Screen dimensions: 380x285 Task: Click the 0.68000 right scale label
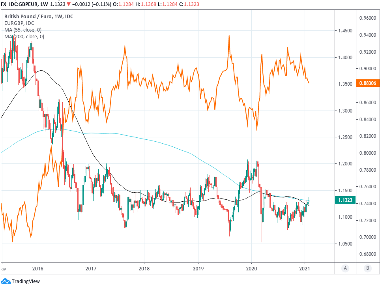[x=367, y=254]
